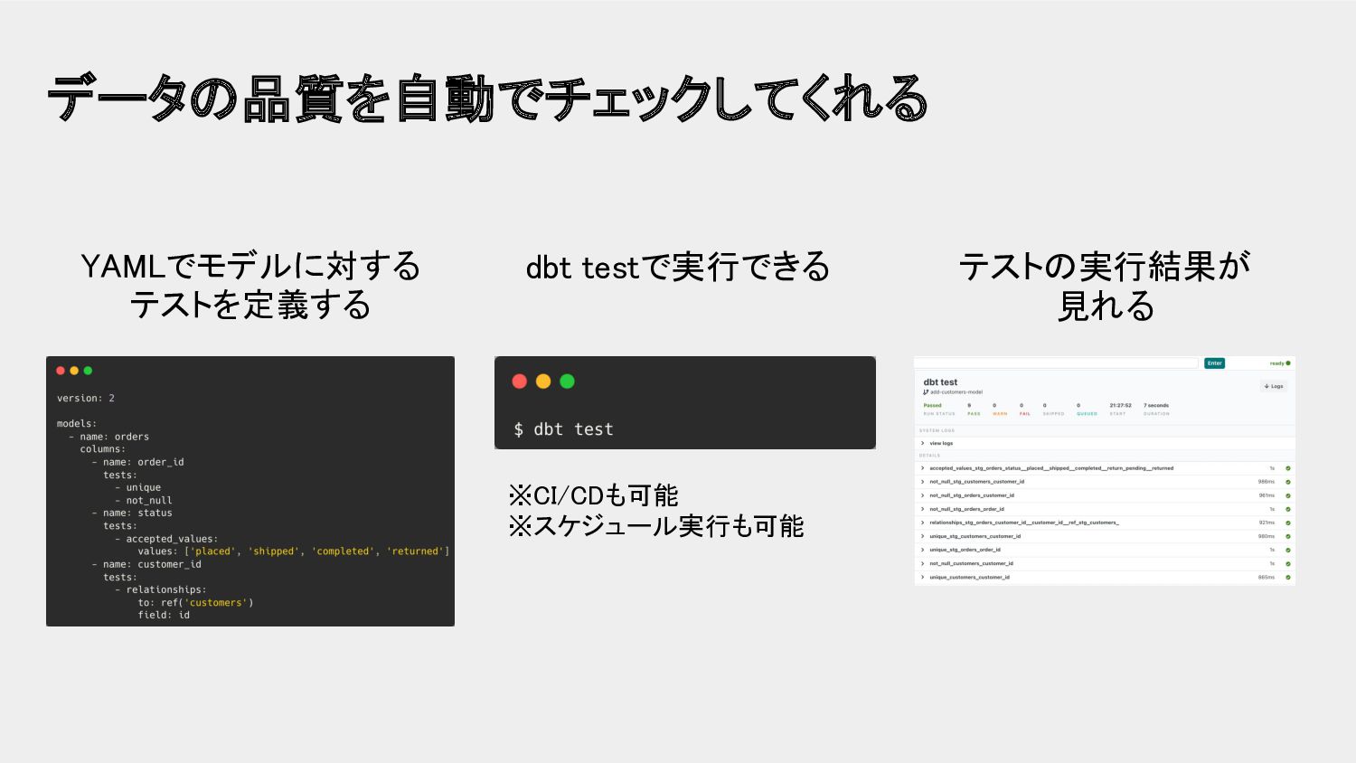Click the SKIPPED count label
This screenshot has height=763, width=1356.
1053,414
